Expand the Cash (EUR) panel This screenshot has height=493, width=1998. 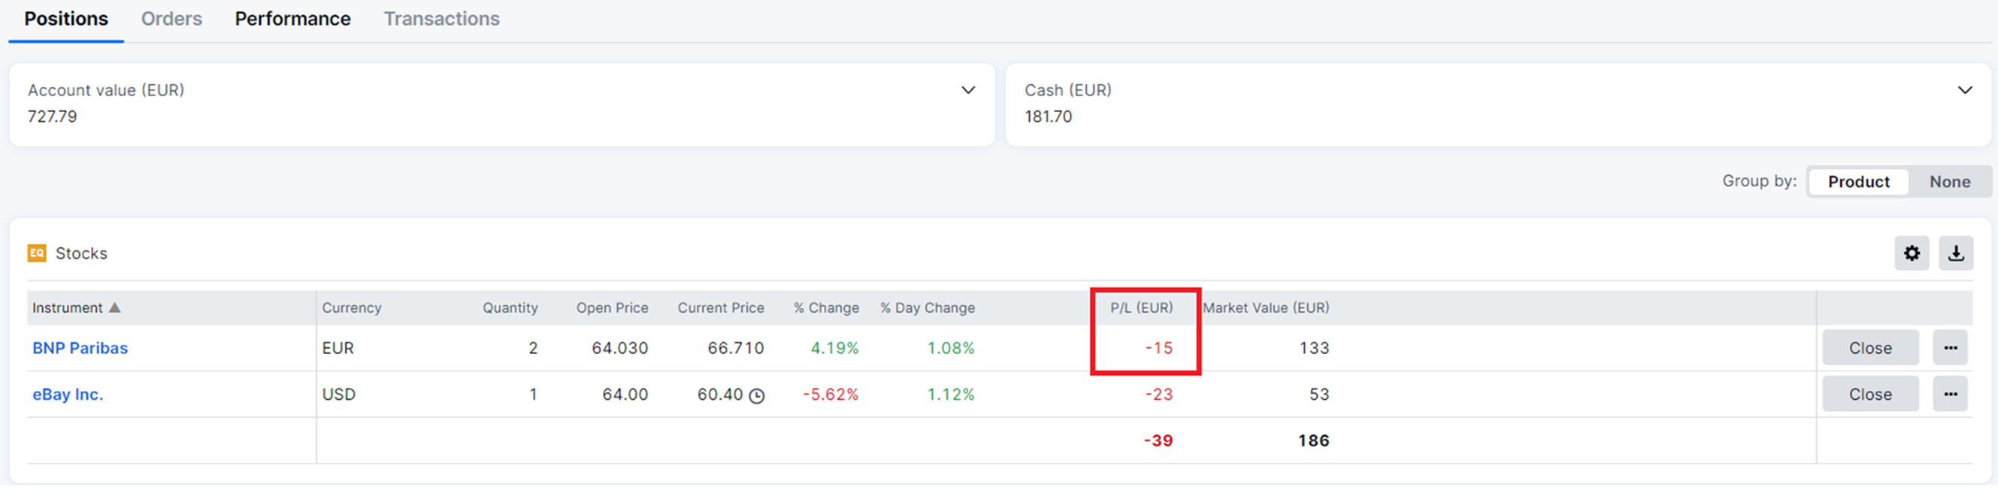click(1965, 91)
